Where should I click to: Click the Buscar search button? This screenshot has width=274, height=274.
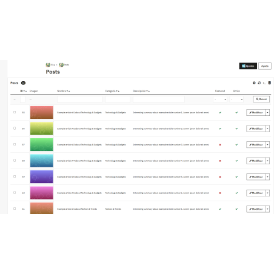pos(261,99)
